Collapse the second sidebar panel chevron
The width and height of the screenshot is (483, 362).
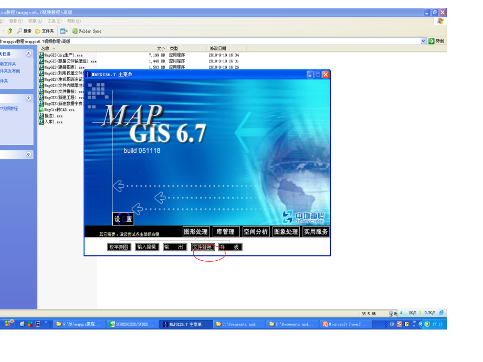(x=28, y=98)
